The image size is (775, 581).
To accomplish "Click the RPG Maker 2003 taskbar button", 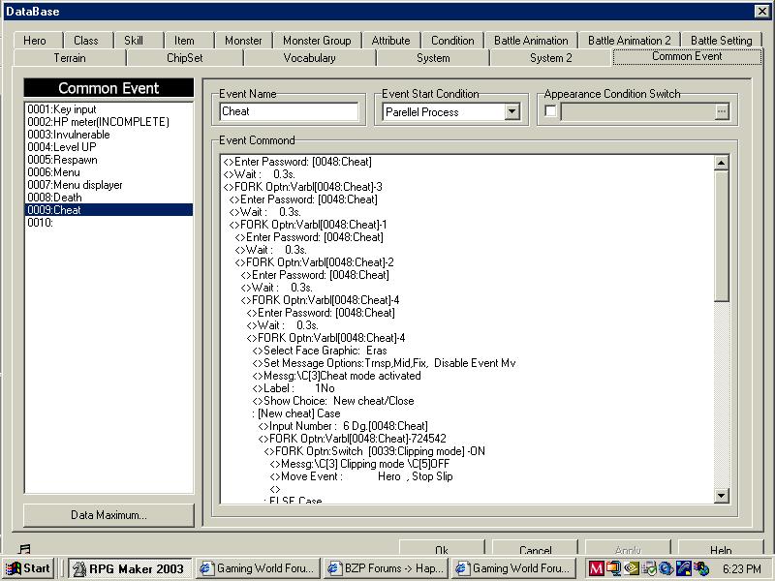I will point(129,568).
